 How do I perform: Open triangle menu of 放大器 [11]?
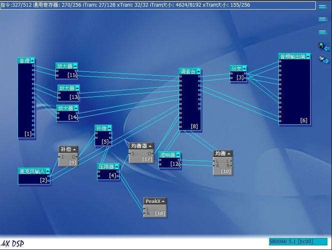[x=75, y=66]
